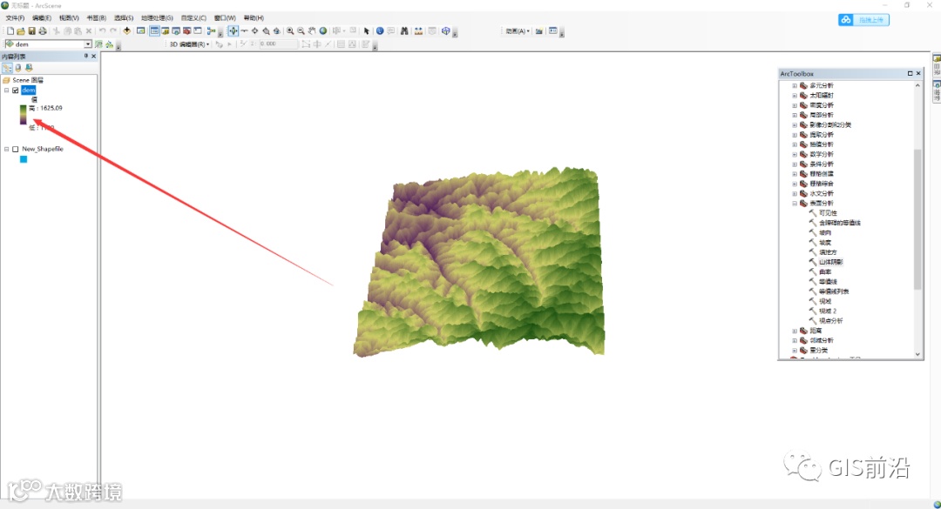Image resolution: width=941 pixels, height=509 pixels.
Task: Click the New scene document icon
Action: 10,30
